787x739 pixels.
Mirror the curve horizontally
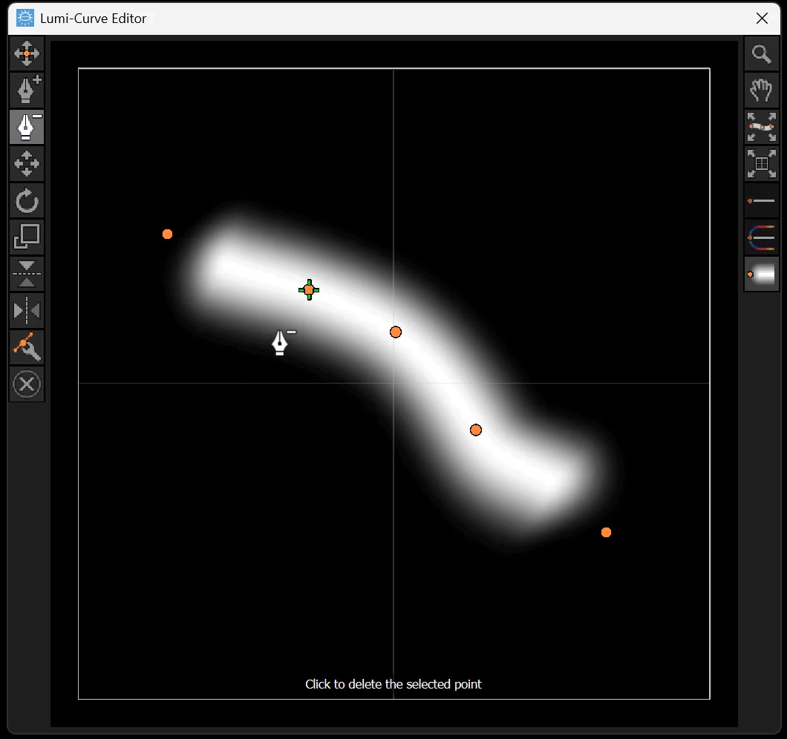pos(27,311)
